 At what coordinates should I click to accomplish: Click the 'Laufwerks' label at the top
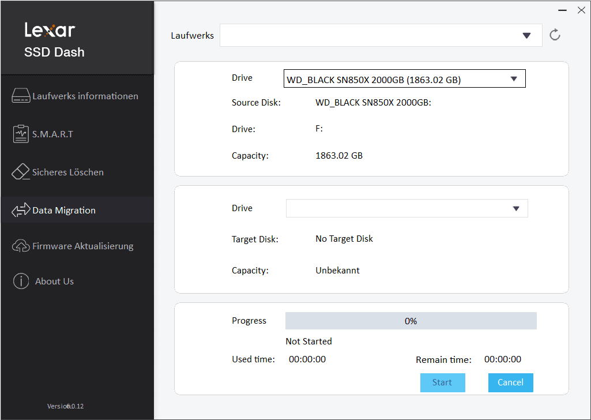192,35
